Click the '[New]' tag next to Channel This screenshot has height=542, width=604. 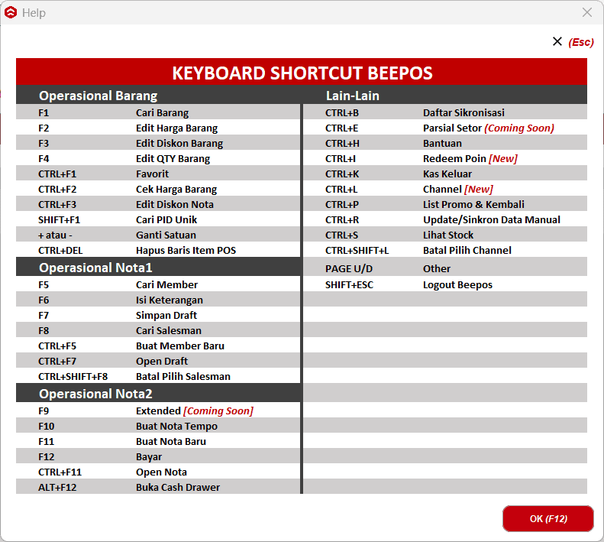point(479,190)
